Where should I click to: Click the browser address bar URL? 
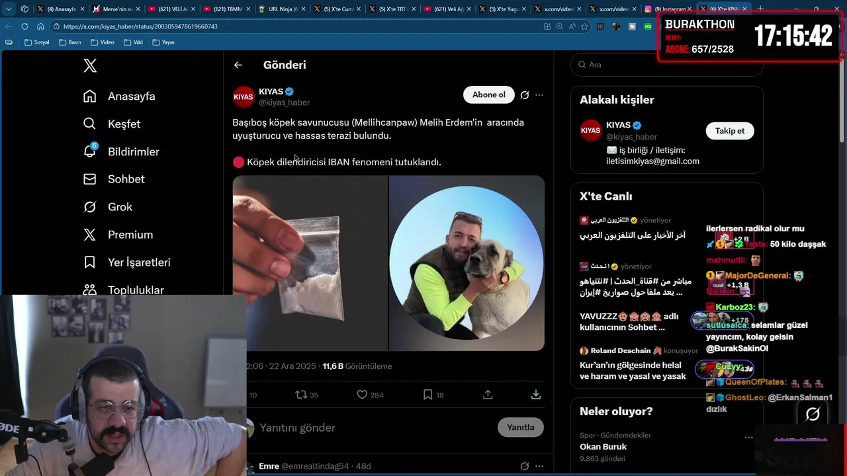(141, 26)
